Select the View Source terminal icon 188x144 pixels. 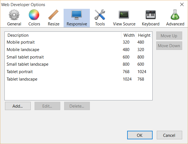click(x=124, y=15)
